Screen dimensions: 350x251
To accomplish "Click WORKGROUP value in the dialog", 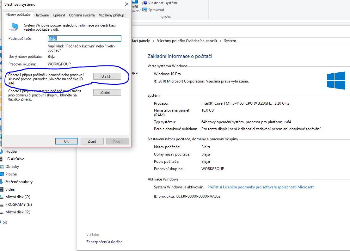I will [x=59, y=64].
